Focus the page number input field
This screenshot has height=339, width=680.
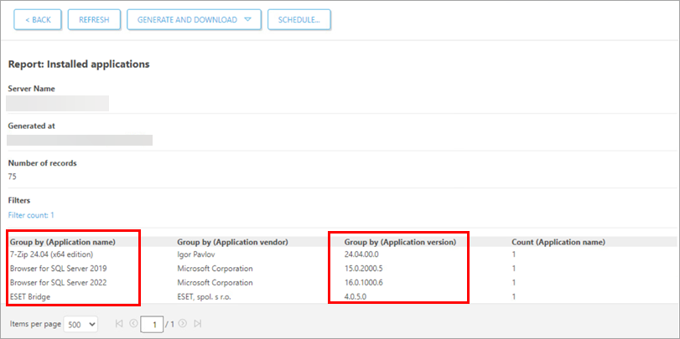tap(152, 324)
